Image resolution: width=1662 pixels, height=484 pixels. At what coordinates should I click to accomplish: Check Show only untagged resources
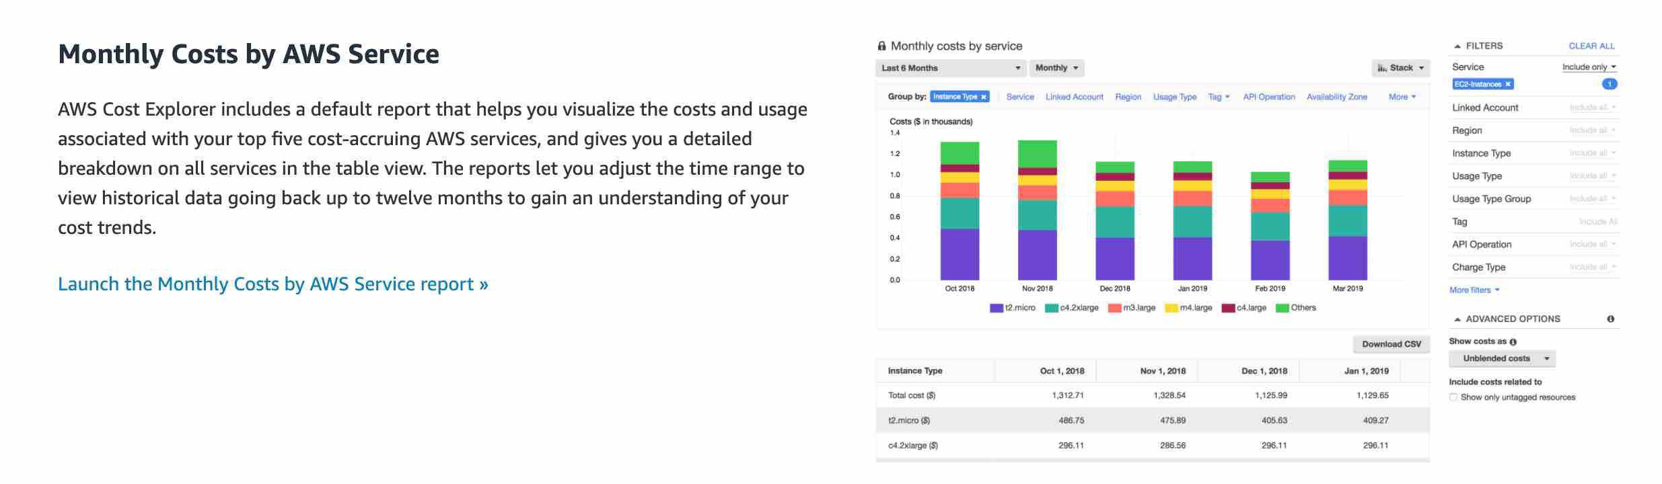(1453, 397)
